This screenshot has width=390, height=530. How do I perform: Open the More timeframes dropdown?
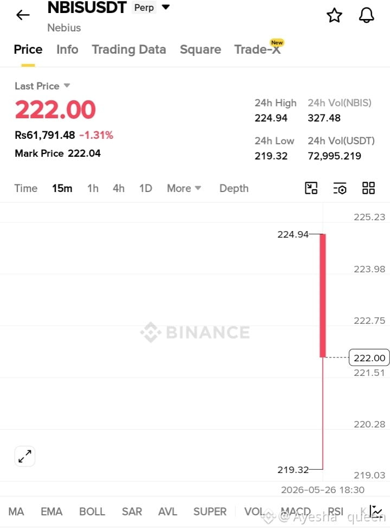[184, 188]
